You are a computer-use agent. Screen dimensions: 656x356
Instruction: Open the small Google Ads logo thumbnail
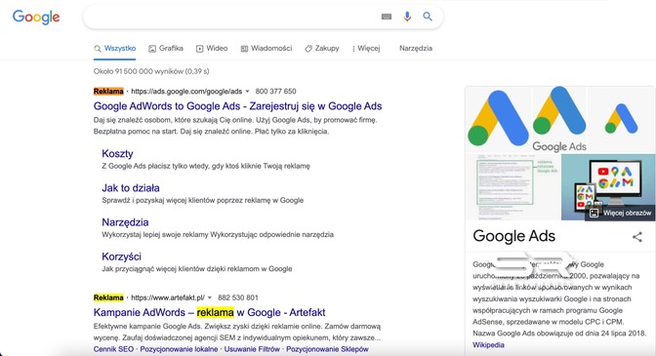621,120
